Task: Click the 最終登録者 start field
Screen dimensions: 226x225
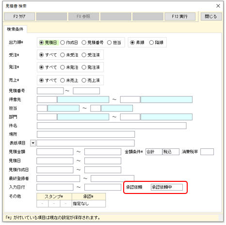Action: 58,178
